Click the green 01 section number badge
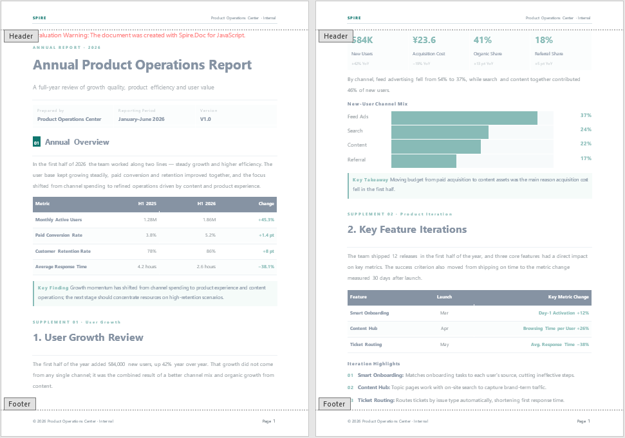This screenshot has width=625, height=438. coord(37,141)
